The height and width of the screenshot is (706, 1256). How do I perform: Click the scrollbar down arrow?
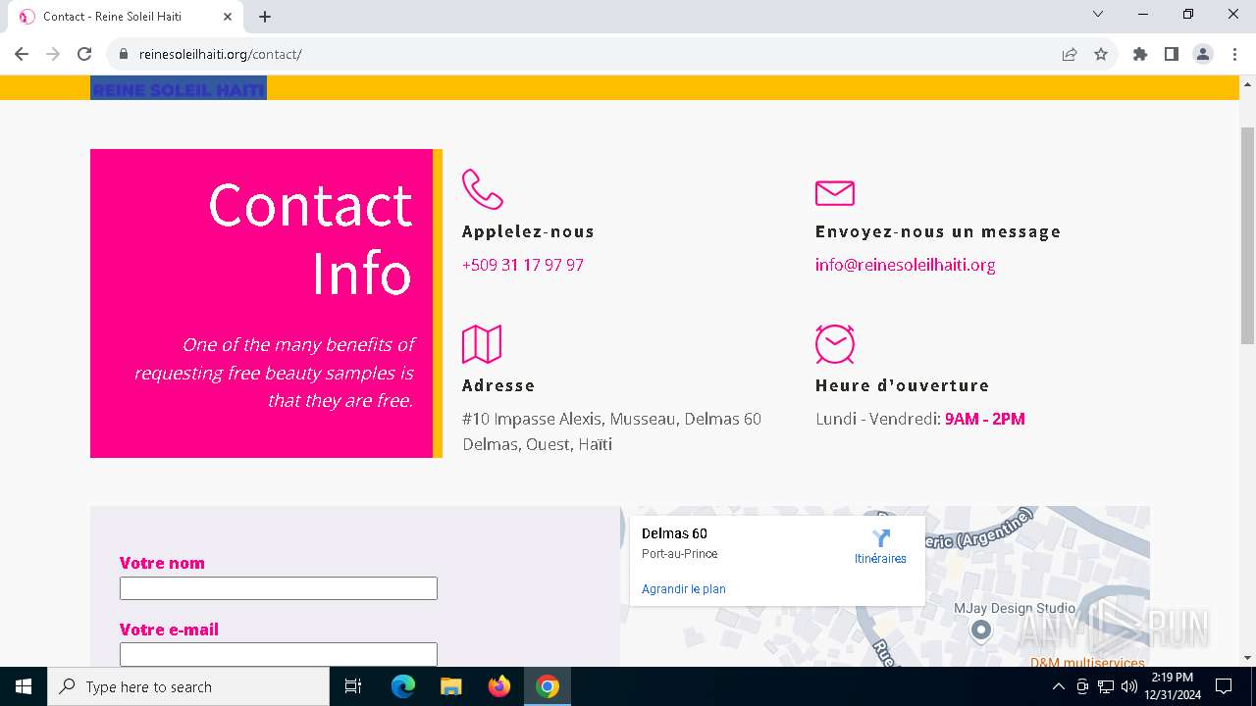coord(1247,658)
